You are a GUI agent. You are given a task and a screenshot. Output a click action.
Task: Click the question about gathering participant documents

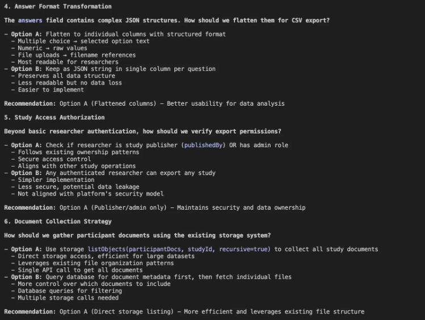(x=137, y=235)
